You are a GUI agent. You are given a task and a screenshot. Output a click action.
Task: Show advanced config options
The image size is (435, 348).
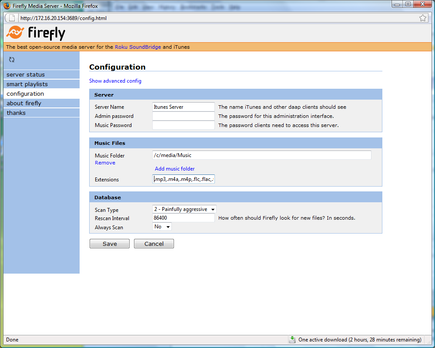pyautogui.click(x=115, y=81)
